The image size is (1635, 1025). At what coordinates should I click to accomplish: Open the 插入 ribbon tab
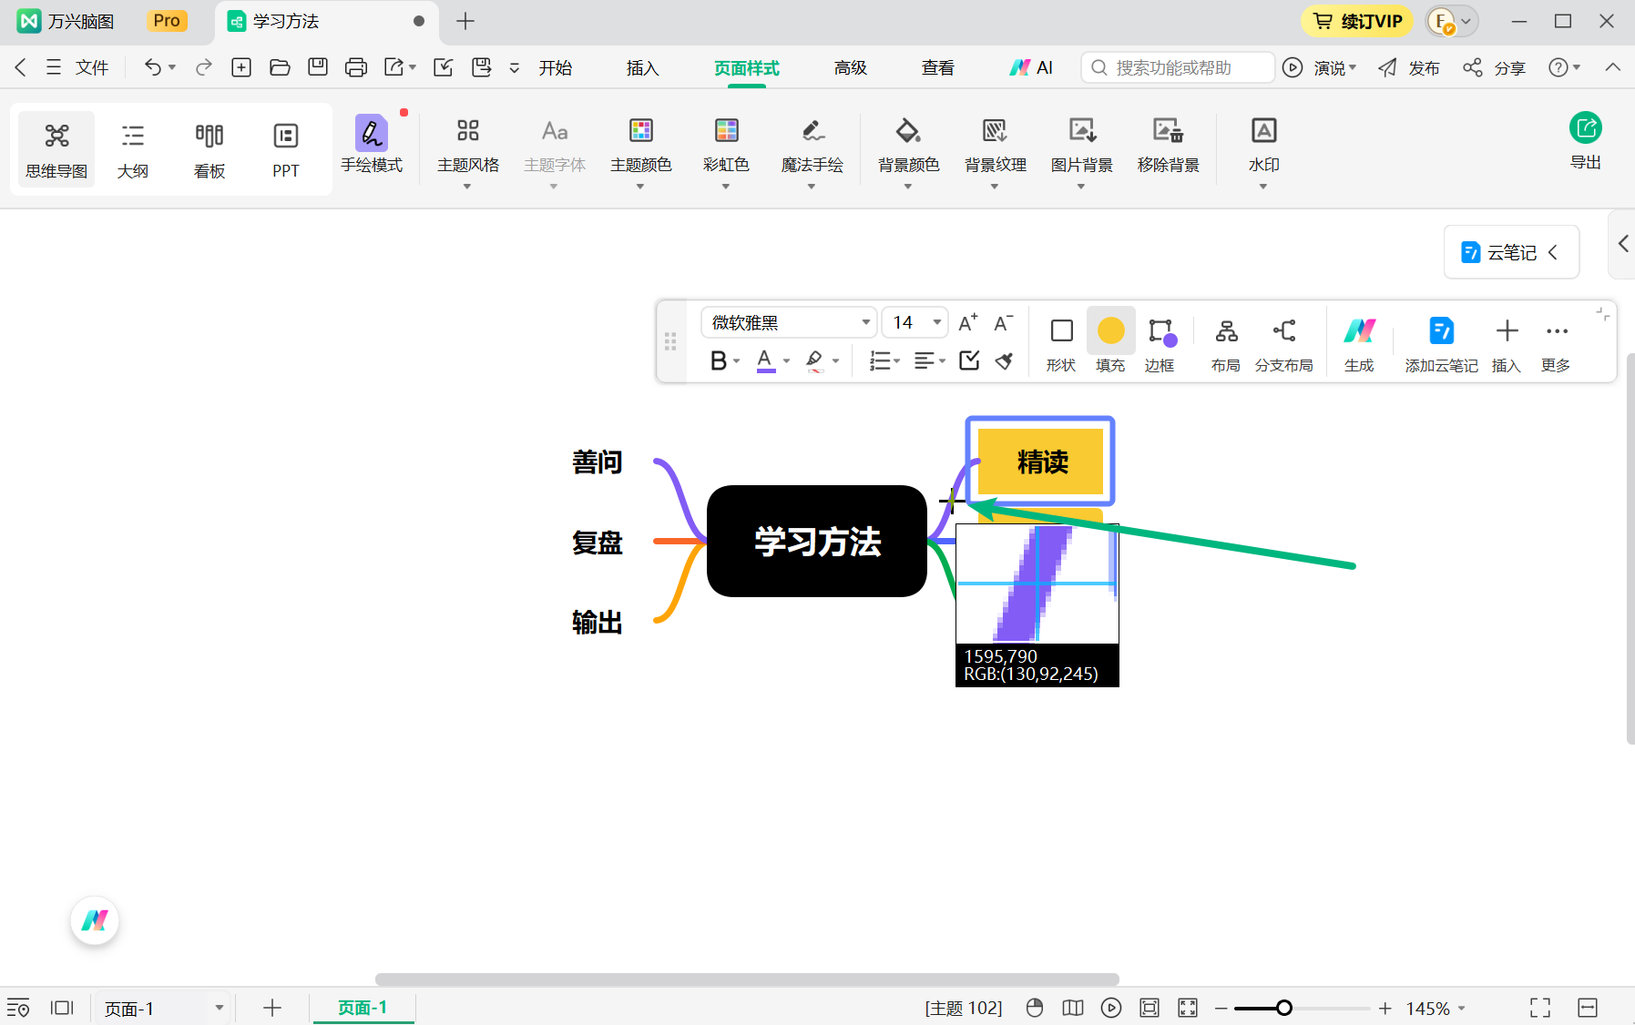point(642,68)
